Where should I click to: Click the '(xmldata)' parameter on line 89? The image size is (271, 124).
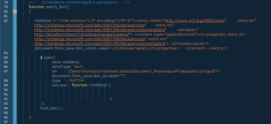98,85
